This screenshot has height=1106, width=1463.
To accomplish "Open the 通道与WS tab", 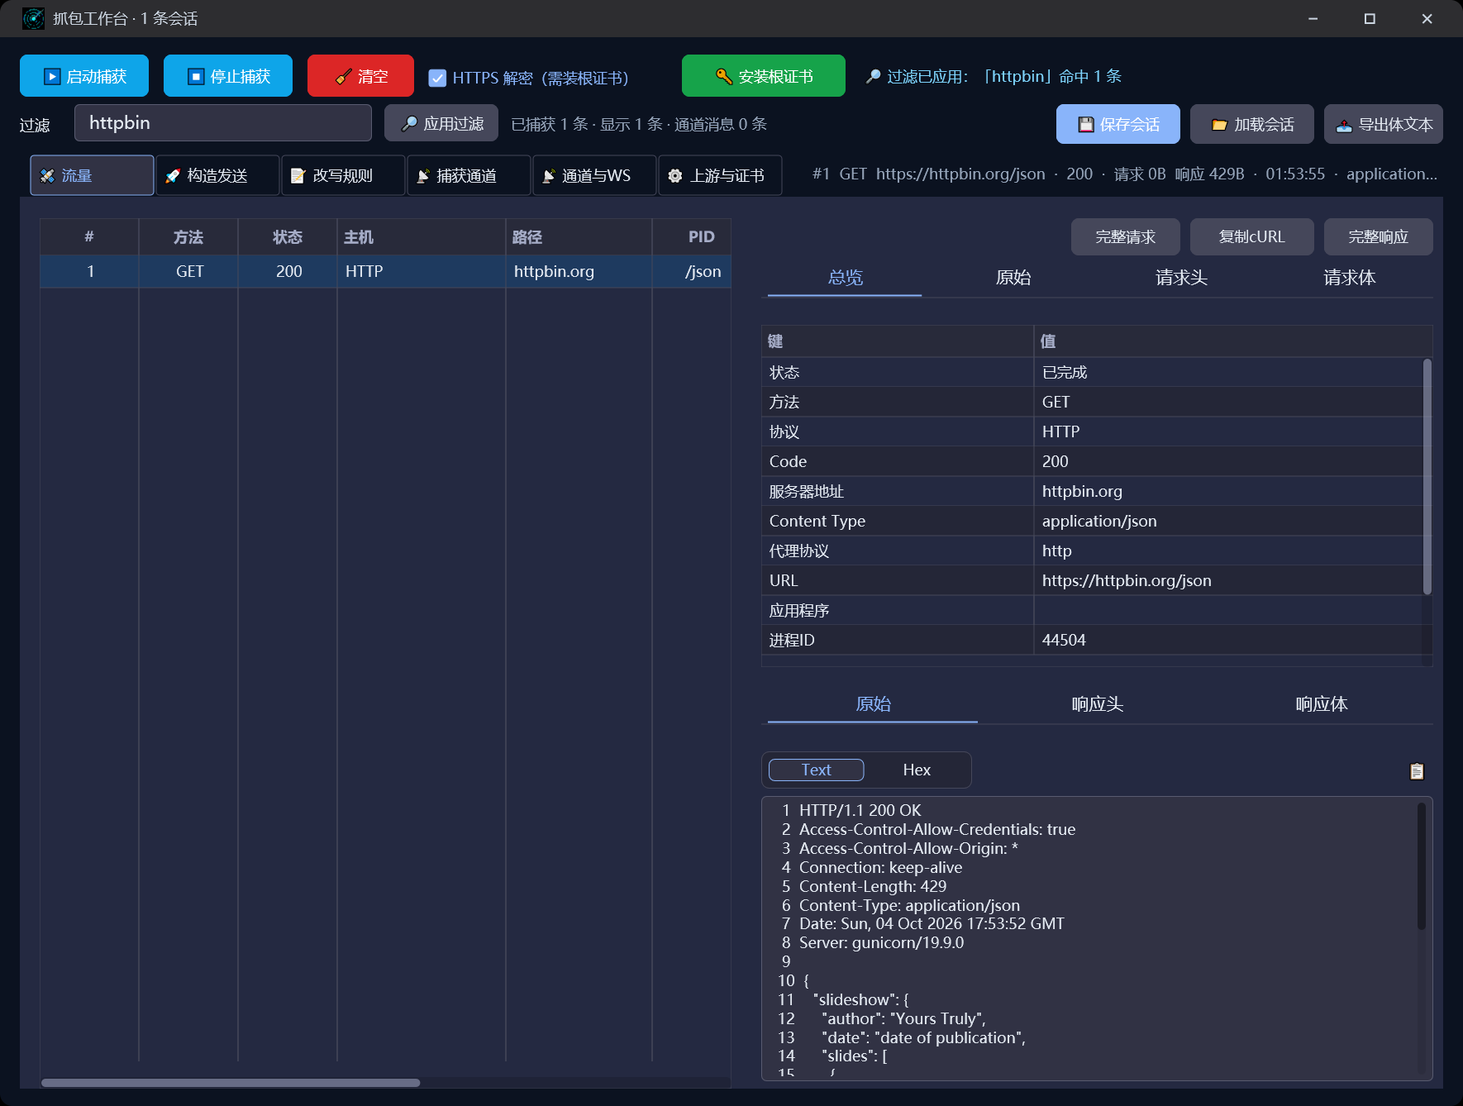I will (594, 175).
